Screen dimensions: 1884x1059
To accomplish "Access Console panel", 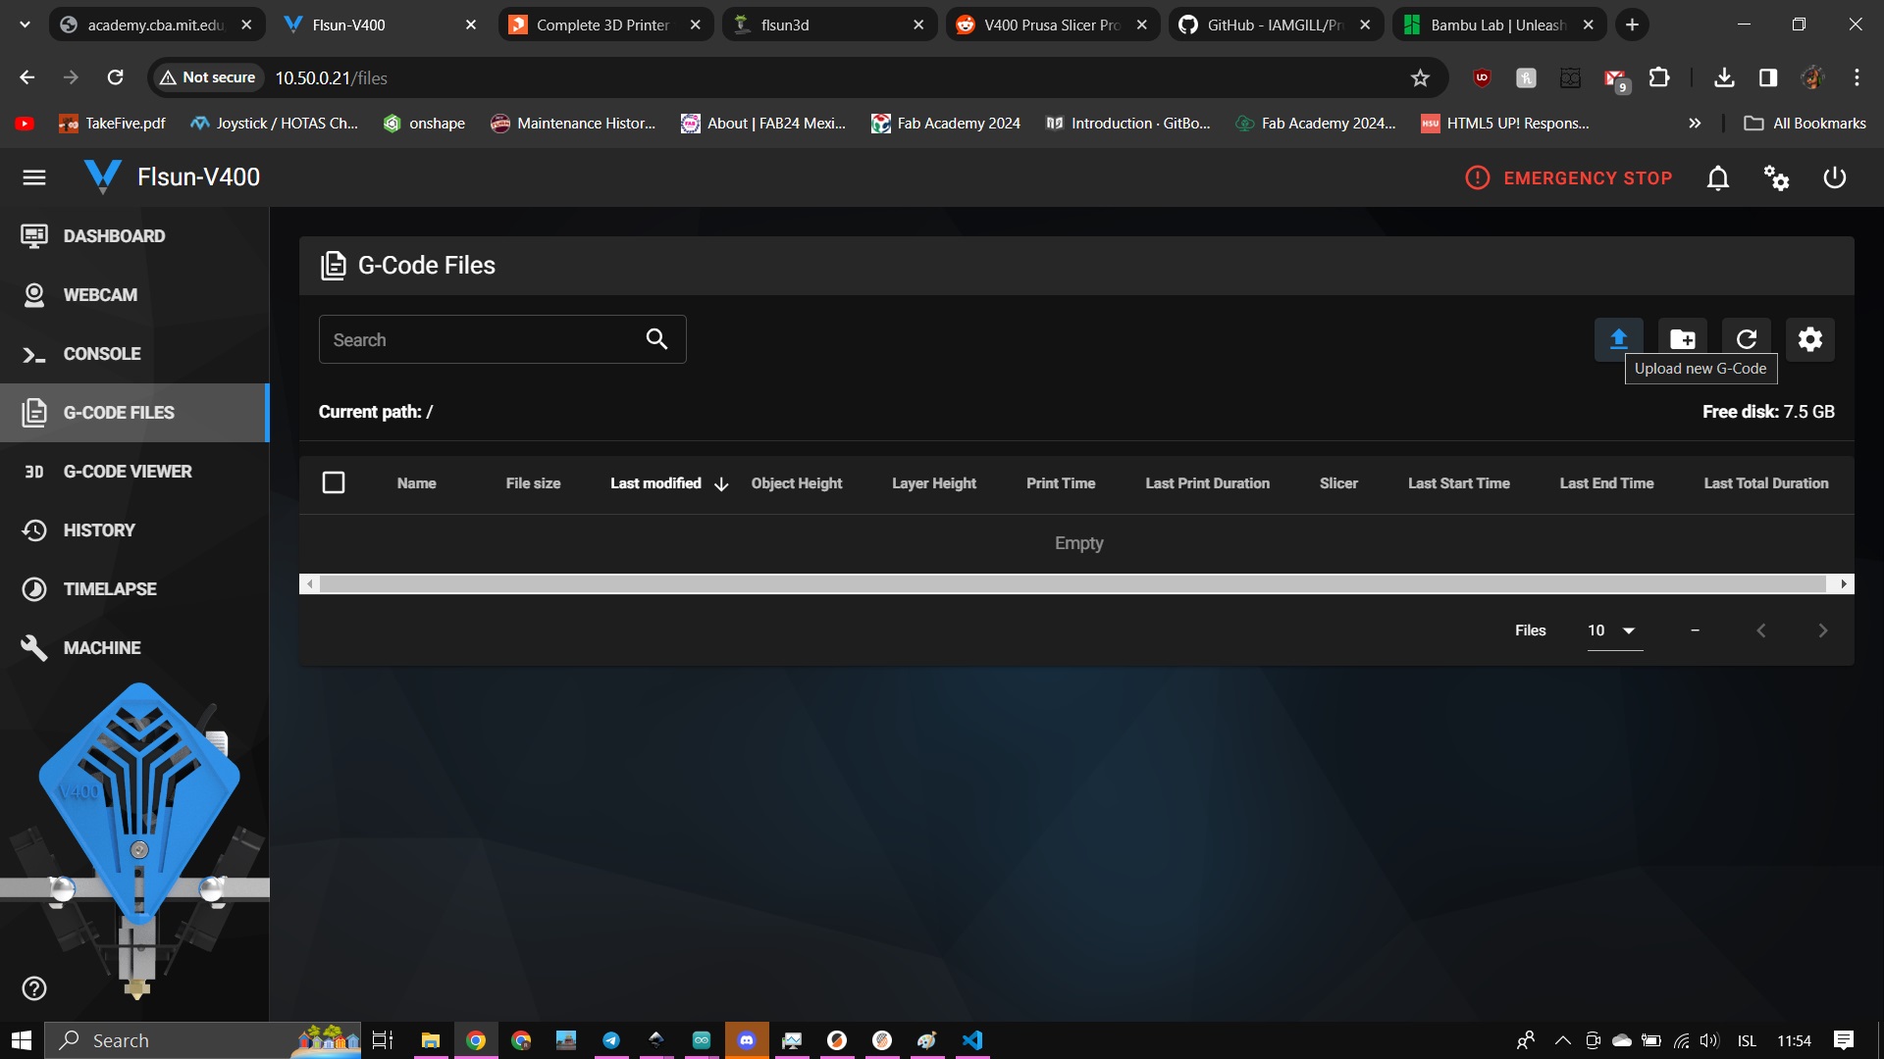I will tap(102, 353).
